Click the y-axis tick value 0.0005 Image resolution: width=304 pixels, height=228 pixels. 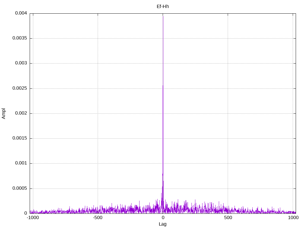[x=20, y=188]
